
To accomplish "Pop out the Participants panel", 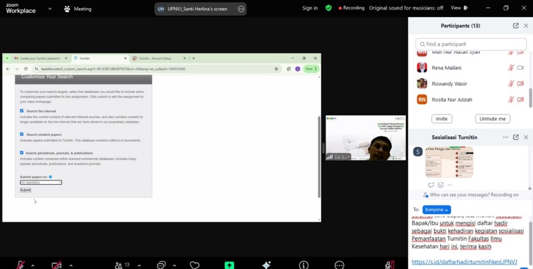I will point(516,26).
